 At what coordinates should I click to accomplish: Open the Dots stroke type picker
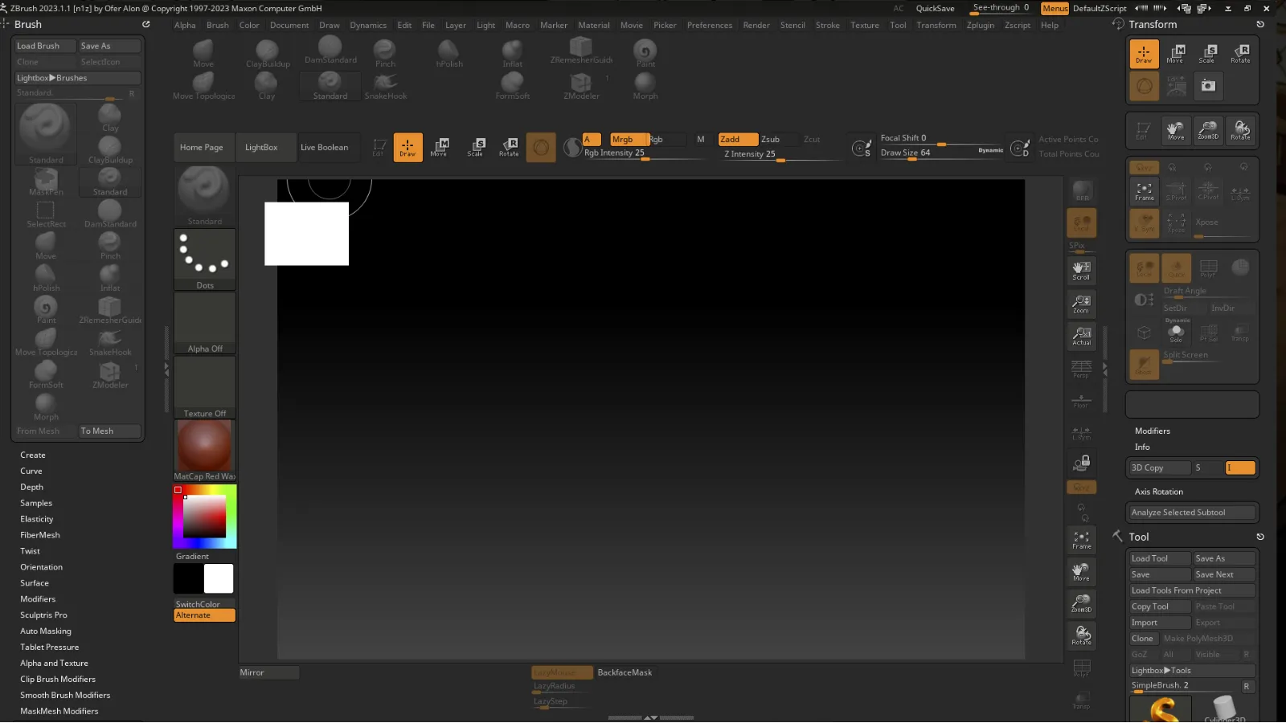point(205,259)
